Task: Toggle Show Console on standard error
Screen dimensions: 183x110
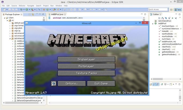Action: tap(158, 84)
